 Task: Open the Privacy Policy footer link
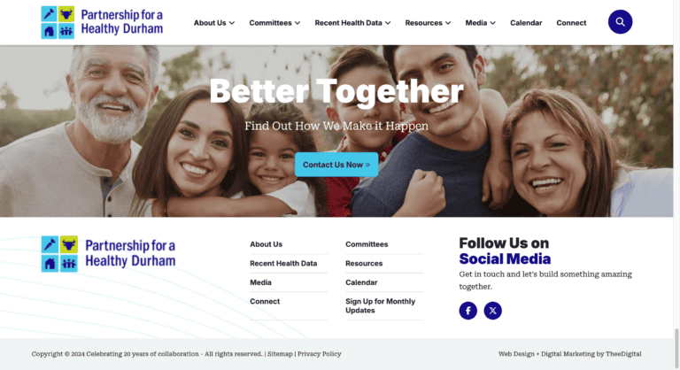click(319, 354)
